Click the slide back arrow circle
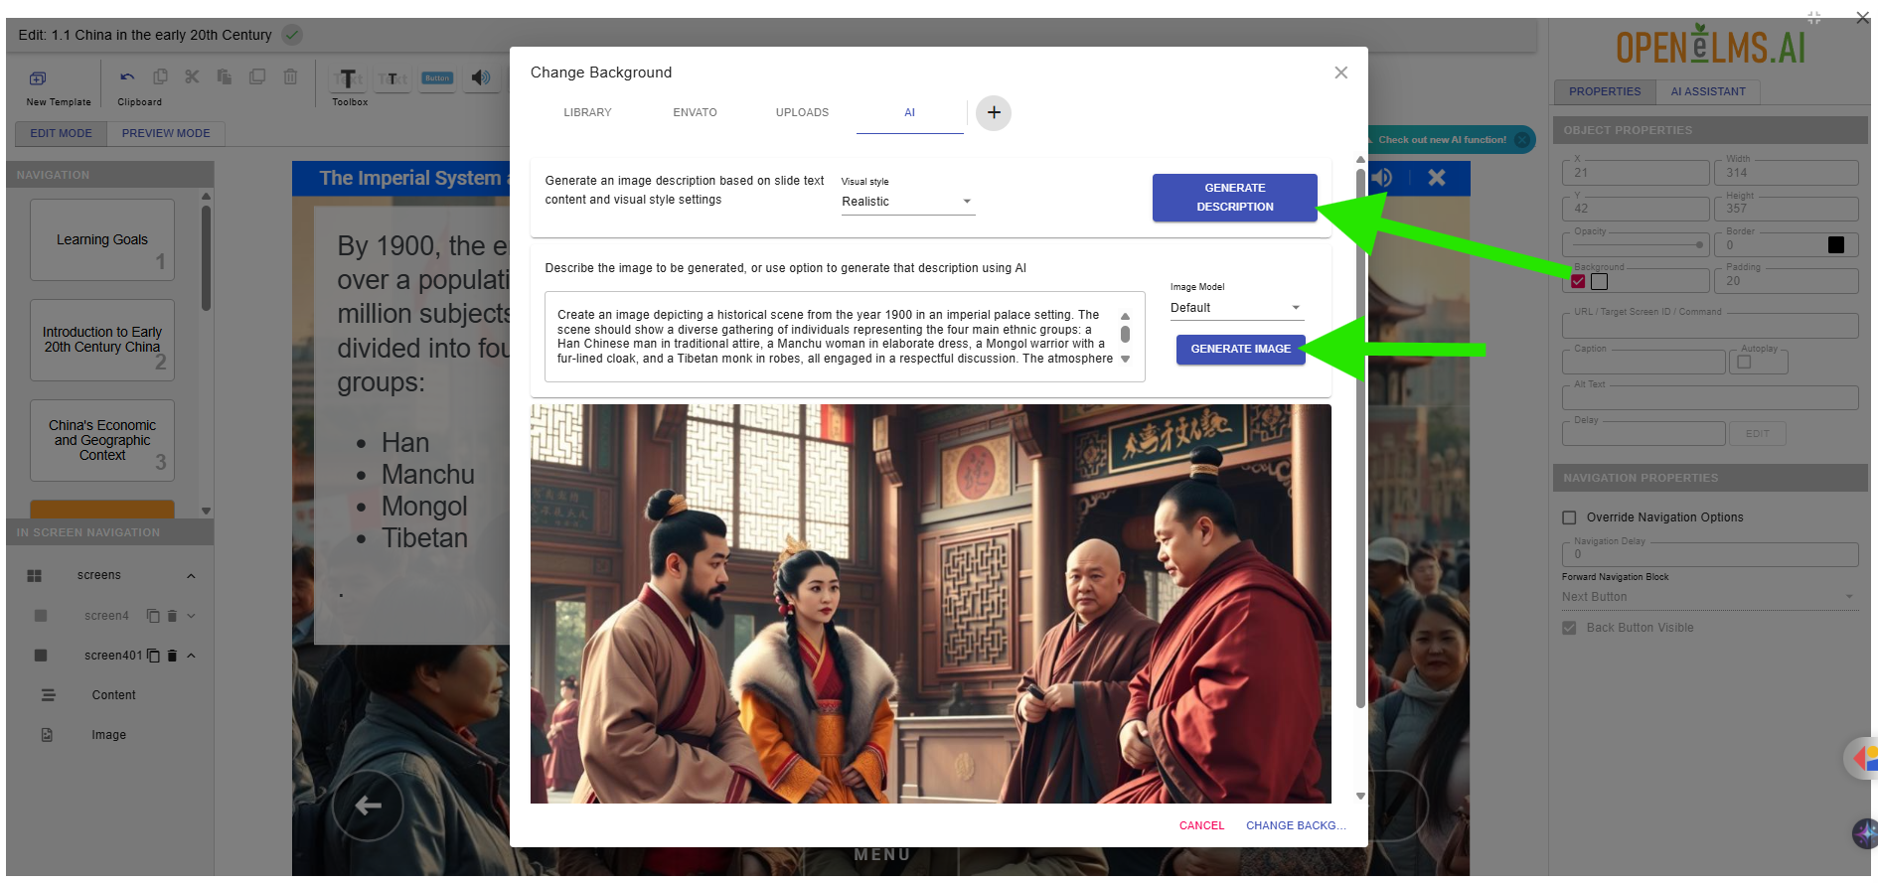1878x883 pixels. (x=368, y=806)
